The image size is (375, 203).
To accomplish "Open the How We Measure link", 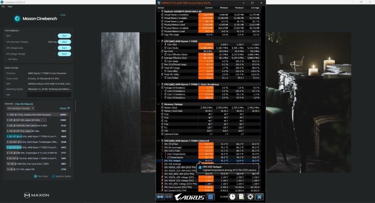I will coord(24,104).
